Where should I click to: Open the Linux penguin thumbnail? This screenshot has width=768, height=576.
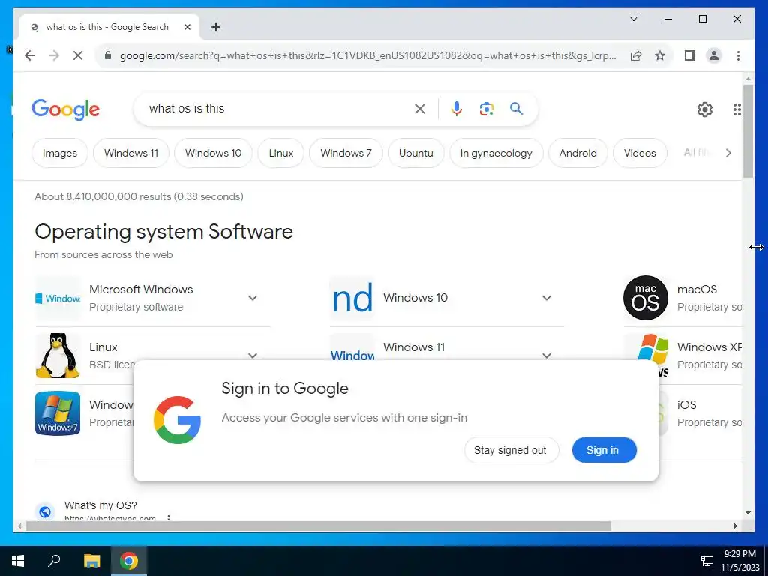click(x=58, y=355)
